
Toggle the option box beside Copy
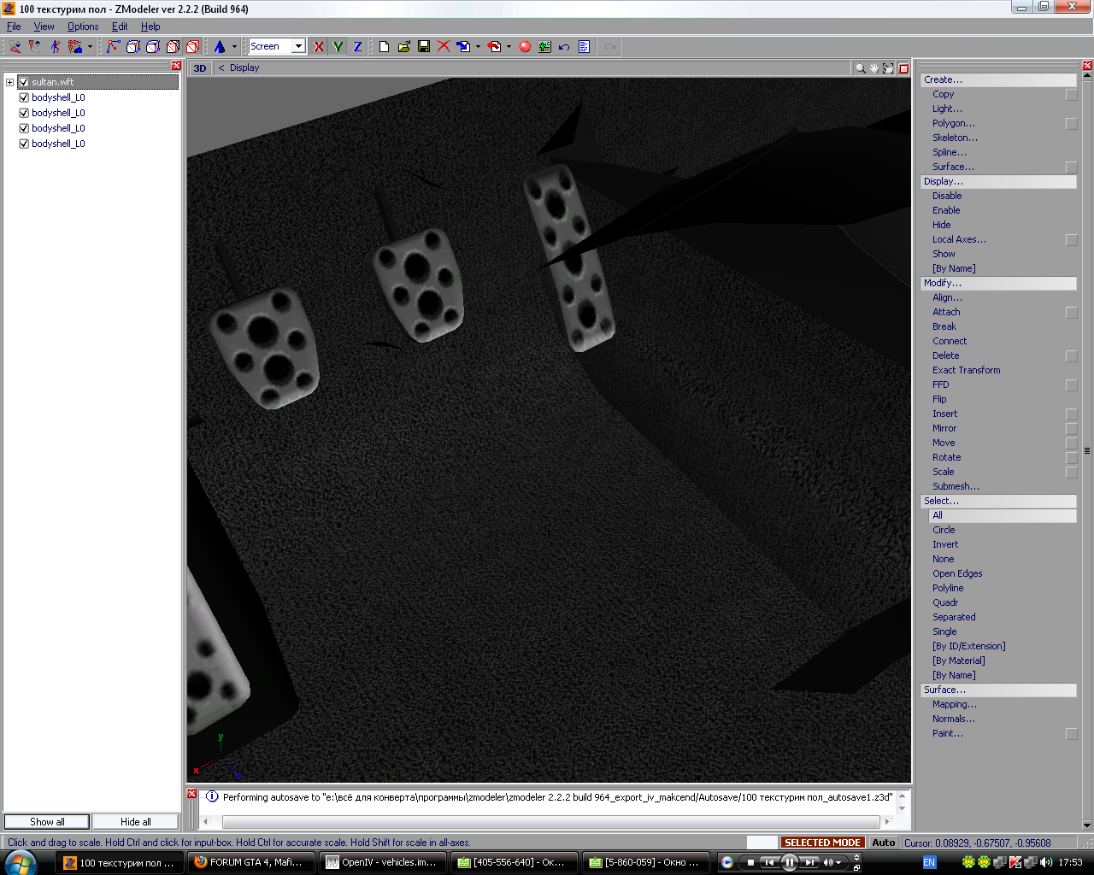pos(1071,95)
